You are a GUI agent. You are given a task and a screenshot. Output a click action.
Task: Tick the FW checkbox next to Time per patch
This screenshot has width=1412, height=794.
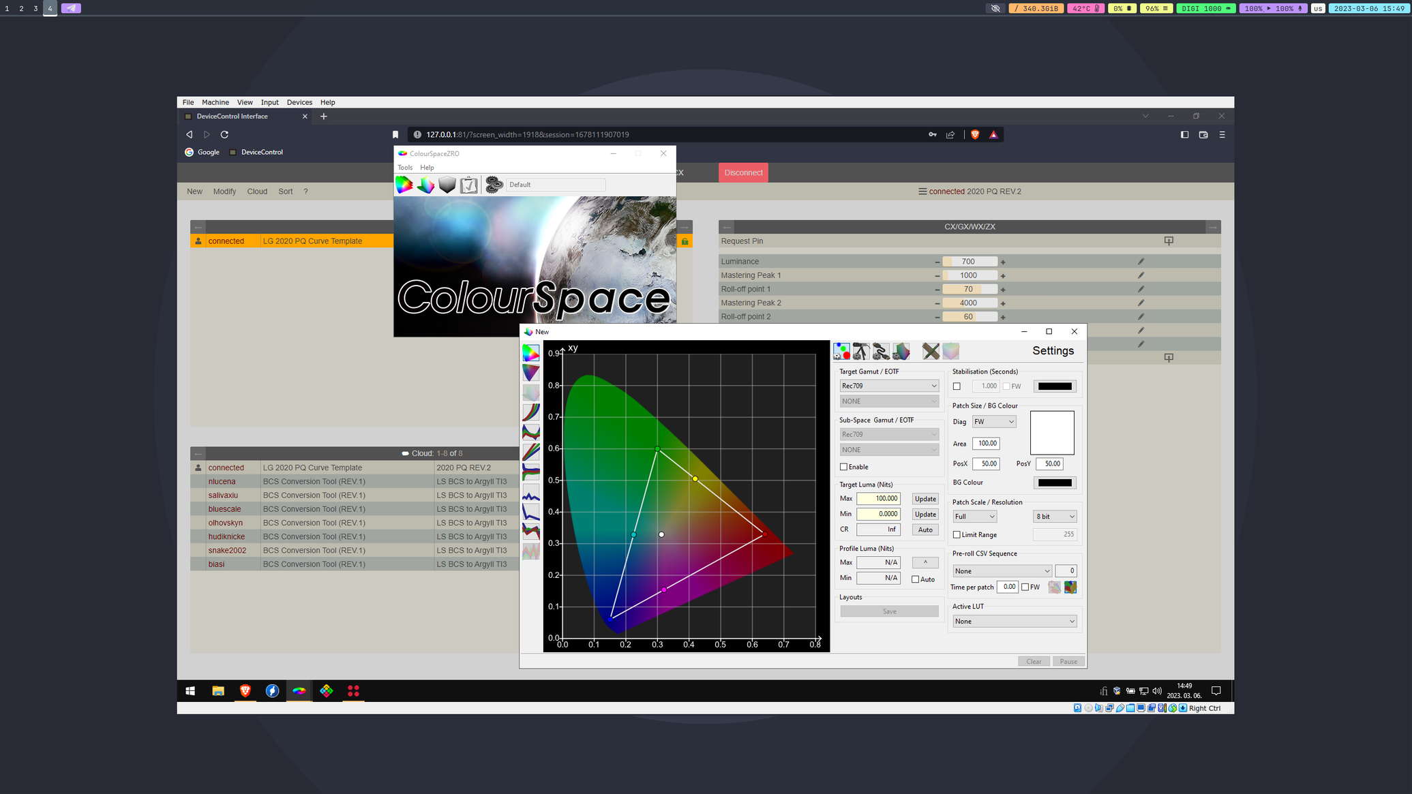click(1025, 587)
